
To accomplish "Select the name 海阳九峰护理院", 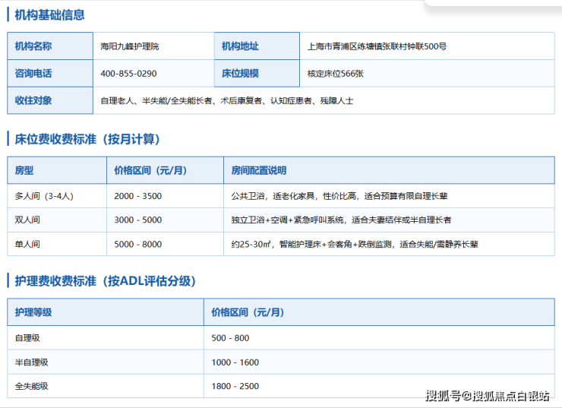I will click(x=129, y=46).
